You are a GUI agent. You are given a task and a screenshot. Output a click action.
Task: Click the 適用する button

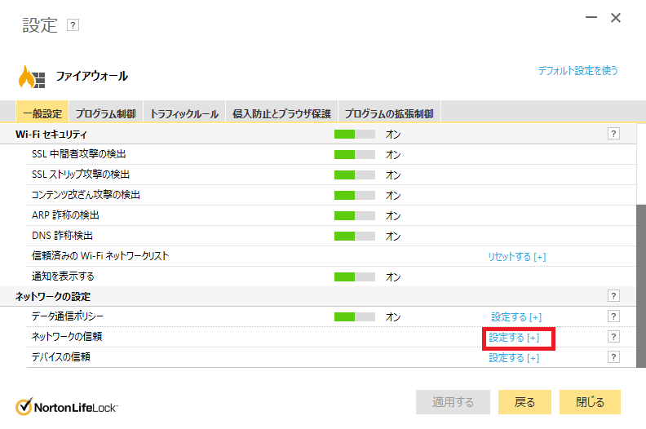point(454,402)
